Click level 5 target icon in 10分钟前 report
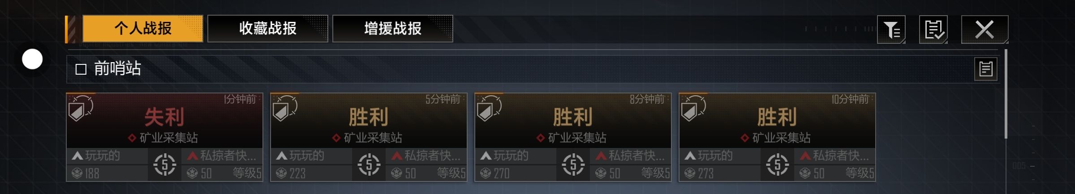This screenshot has width=1075, height=194. (777, 164)
